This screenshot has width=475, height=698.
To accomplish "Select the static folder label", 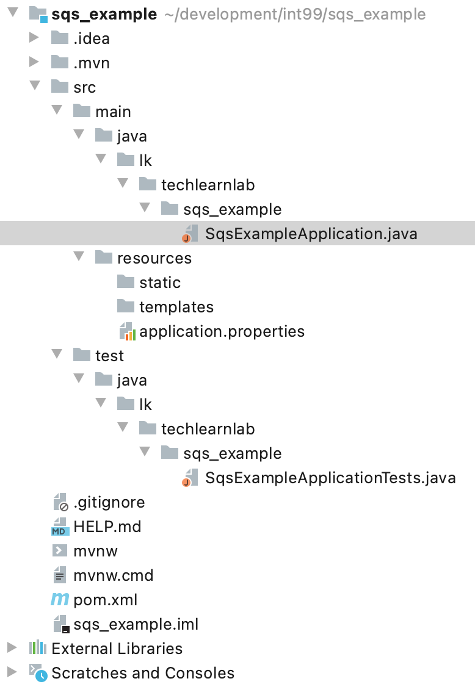I will [x=160, y=282].
